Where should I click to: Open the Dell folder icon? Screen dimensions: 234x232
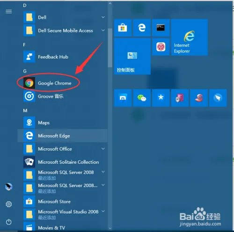point(29,17)
